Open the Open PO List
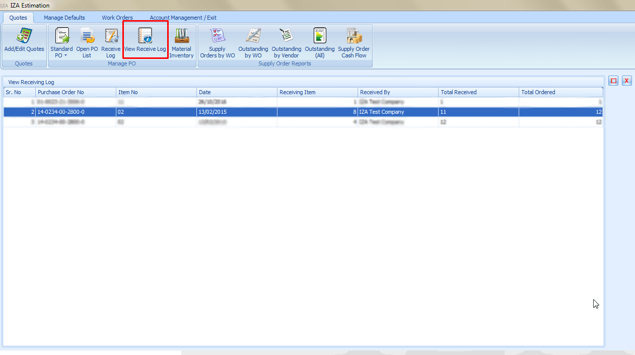Screen dimensions: 635x355 pos(87,42)
